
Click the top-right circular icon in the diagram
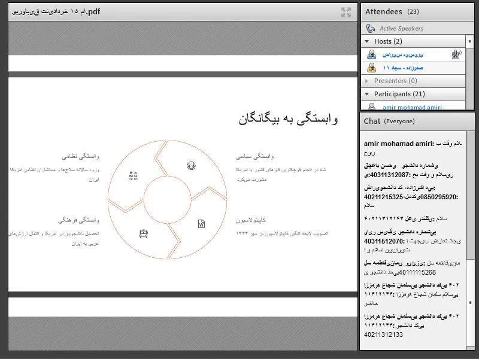pyautogui.click(x=192, y=166)
